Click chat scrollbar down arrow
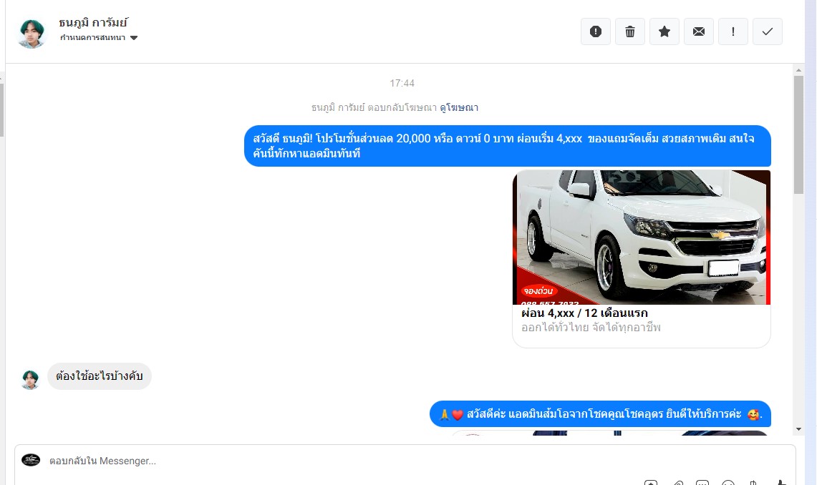Viewport: 817px width, 485px height. point(799,429)
